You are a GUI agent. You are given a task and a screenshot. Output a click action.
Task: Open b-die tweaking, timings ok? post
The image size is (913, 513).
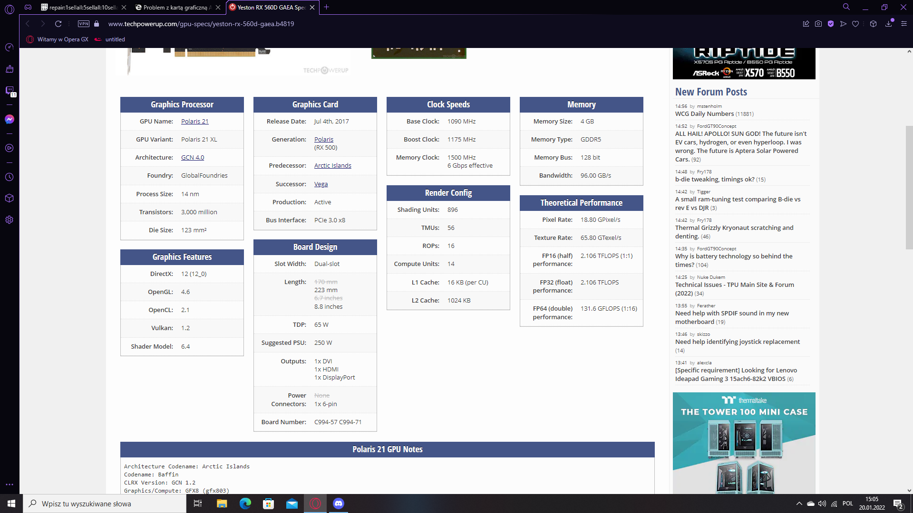(715, 180)
